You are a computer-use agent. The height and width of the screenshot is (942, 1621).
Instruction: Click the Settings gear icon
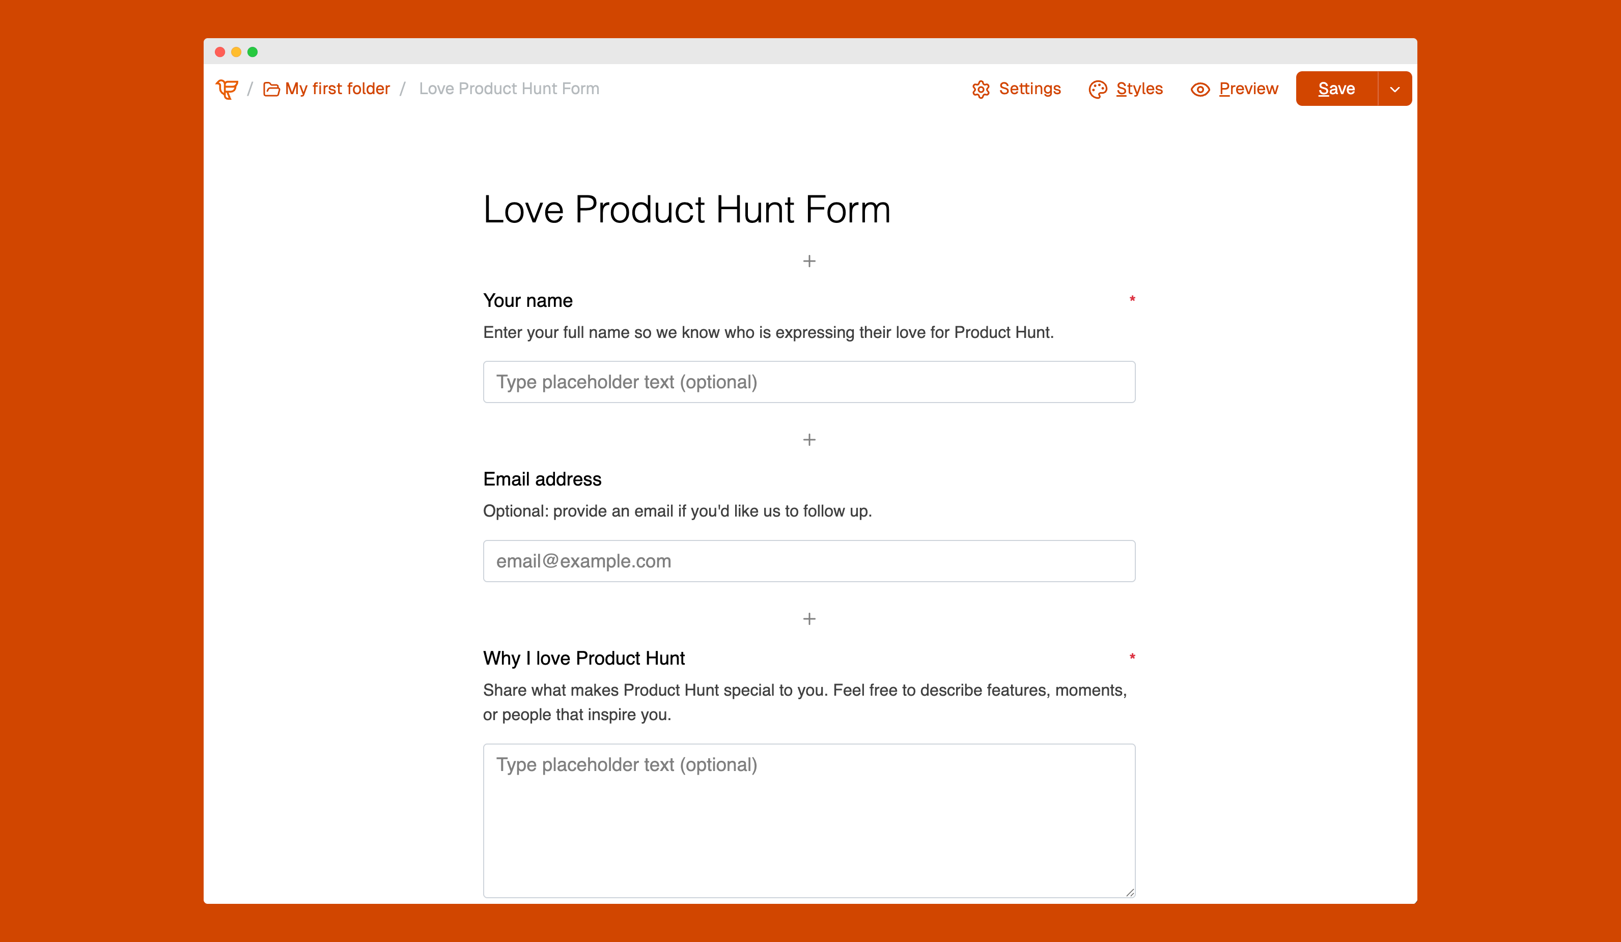[981, 90]
